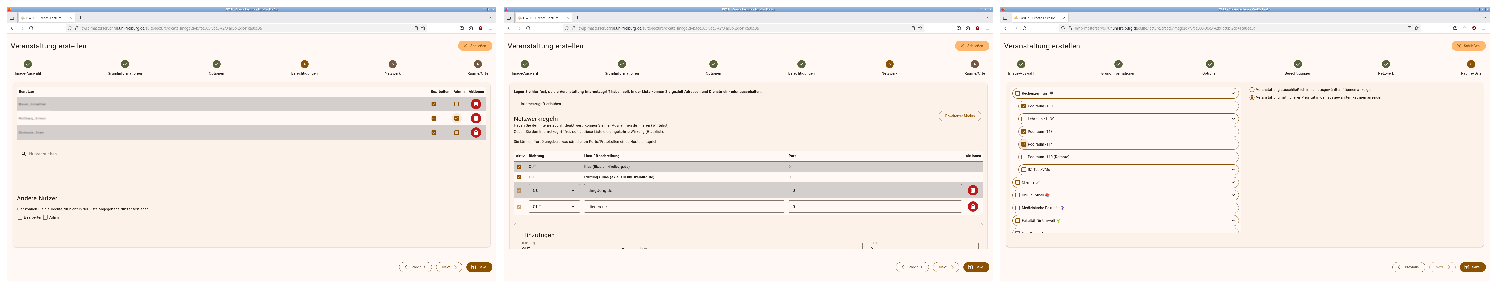
Task: Go to step 6 Räume/Orte in Berechtigungen window
Action: pos(477,64)
